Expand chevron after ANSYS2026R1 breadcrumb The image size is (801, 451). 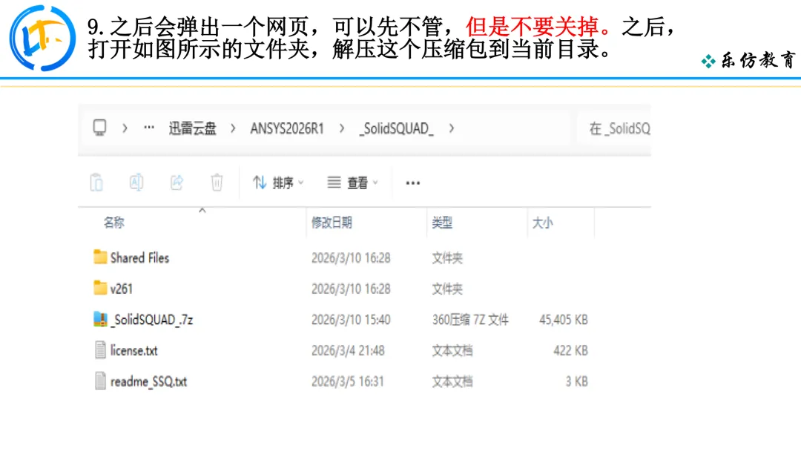coord(342,128)
